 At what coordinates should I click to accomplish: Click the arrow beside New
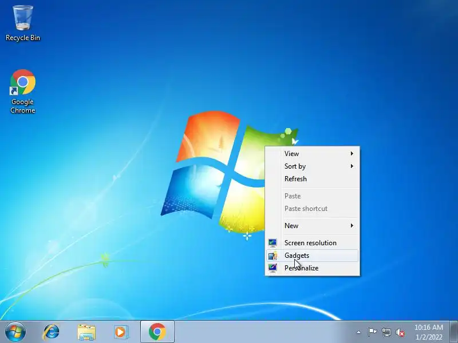point(352,226)
